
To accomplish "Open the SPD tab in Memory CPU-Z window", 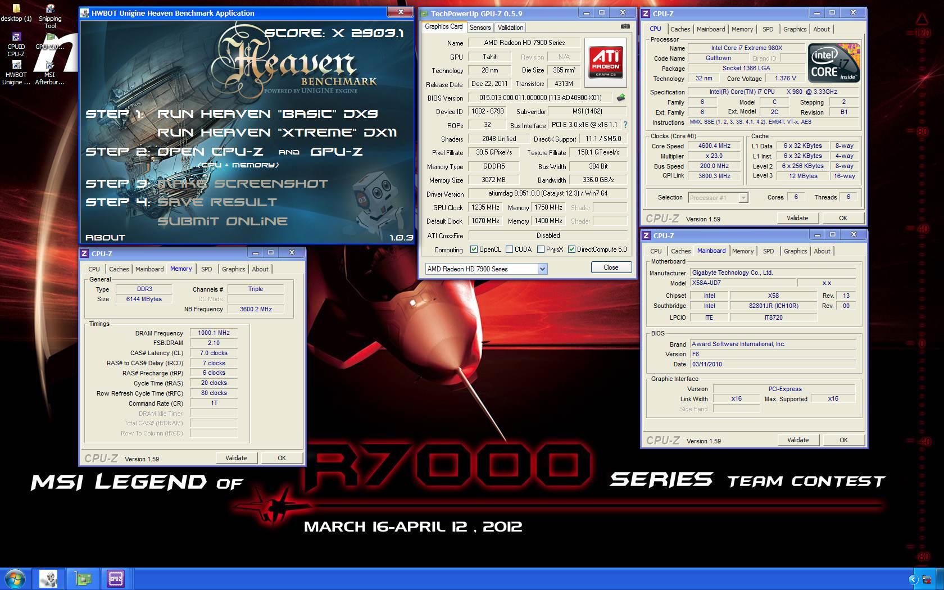I will tap(207, 269).
